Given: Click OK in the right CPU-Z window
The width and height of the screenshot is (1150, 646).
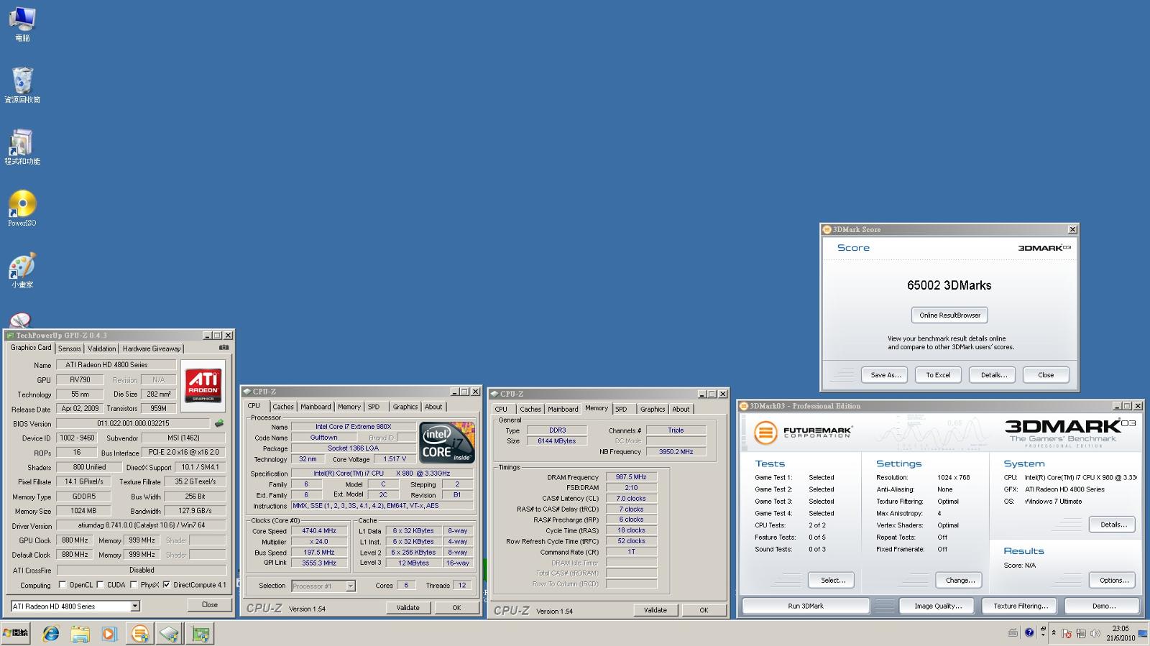Looking at the screenshot, I should click(704, 610).
